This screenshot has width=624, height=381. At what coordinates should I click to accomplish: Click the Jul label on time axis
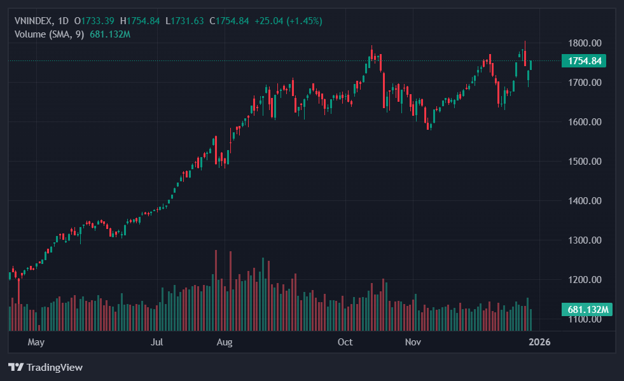[x=156, y=342]
